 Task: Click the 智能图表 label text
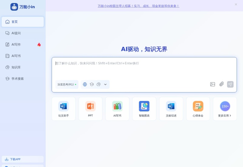(144, 116)
